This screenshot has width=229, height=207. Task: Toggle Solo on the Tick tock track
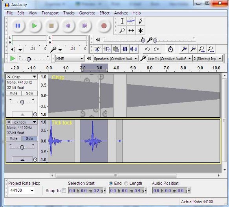tap(29, 138)
